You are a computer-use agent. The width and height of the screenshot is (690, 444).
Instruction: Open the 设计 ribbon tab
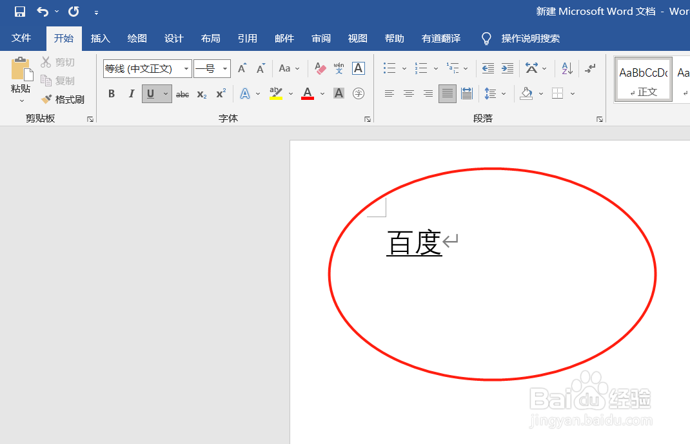[x=174, y=38]
